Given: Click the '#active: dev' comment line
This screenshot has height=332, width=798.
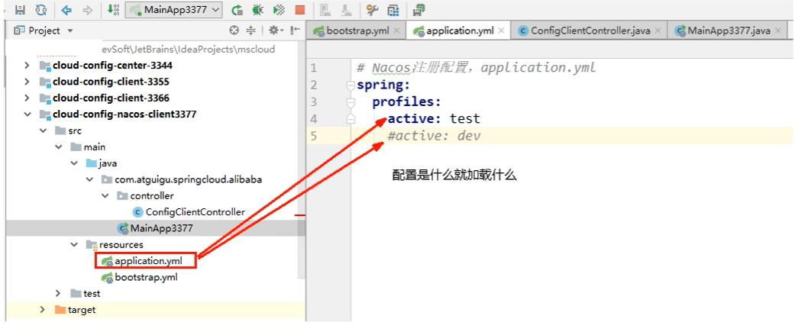Looking at the screenshot, I should (434, 136).
